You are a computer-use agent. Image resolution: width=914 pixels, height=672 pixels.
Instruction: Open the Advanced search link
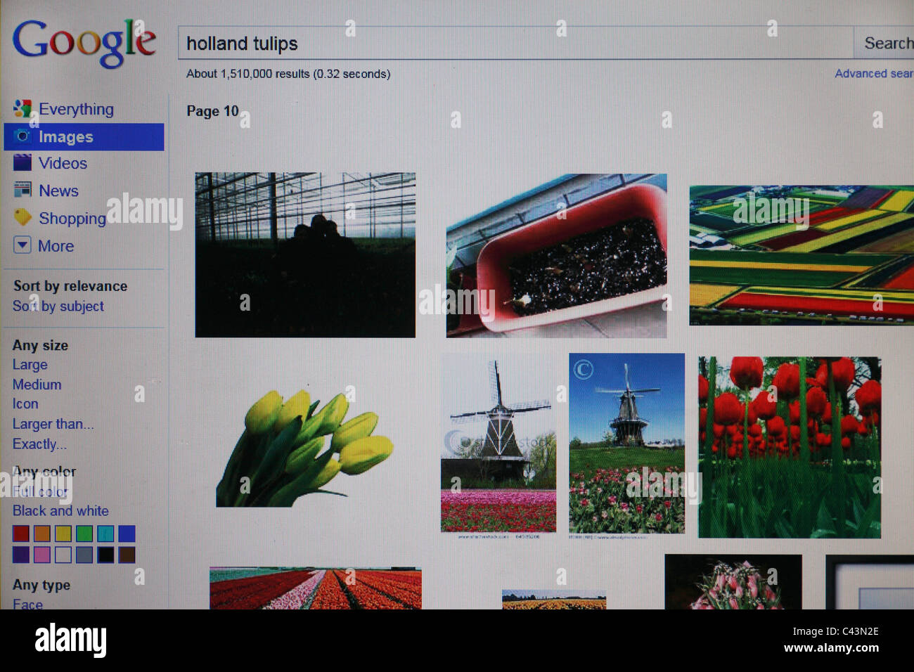pyautogui.click(x=874, y=73)
